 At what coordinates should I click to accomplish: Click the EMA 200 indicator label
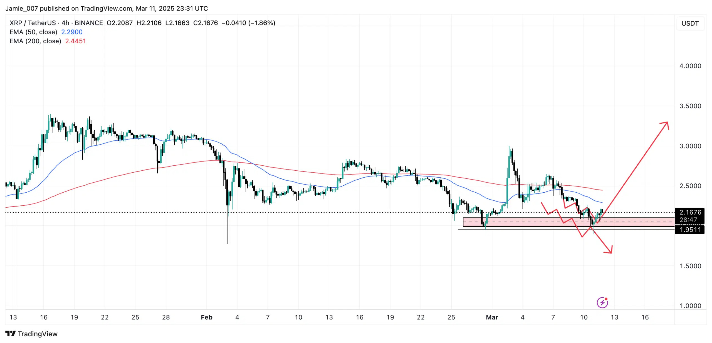click(35, 41)
